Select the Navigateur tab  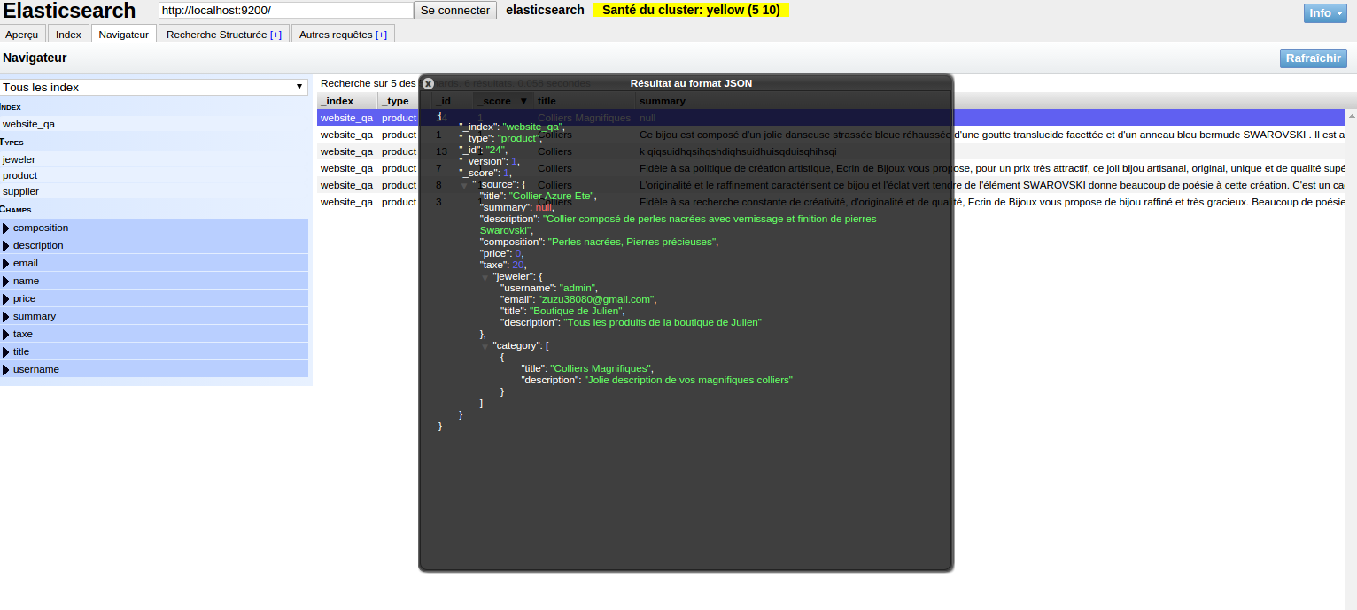click(x=124, y=34)
